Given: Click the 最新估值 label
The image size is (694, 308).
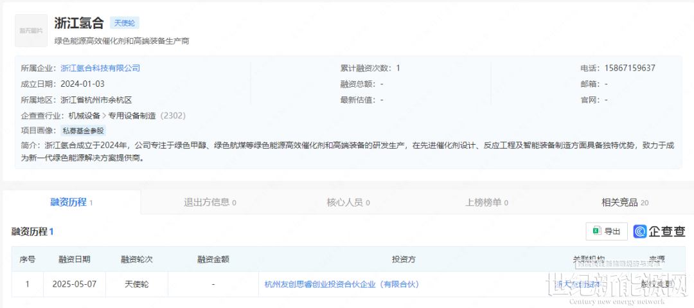Looking at the screenshot, I should (x=358, y=100).
